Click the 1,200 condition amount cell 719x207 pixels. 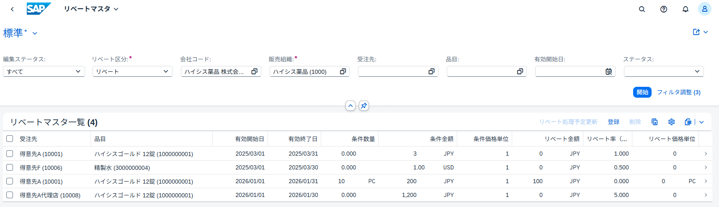click(409, 195)
